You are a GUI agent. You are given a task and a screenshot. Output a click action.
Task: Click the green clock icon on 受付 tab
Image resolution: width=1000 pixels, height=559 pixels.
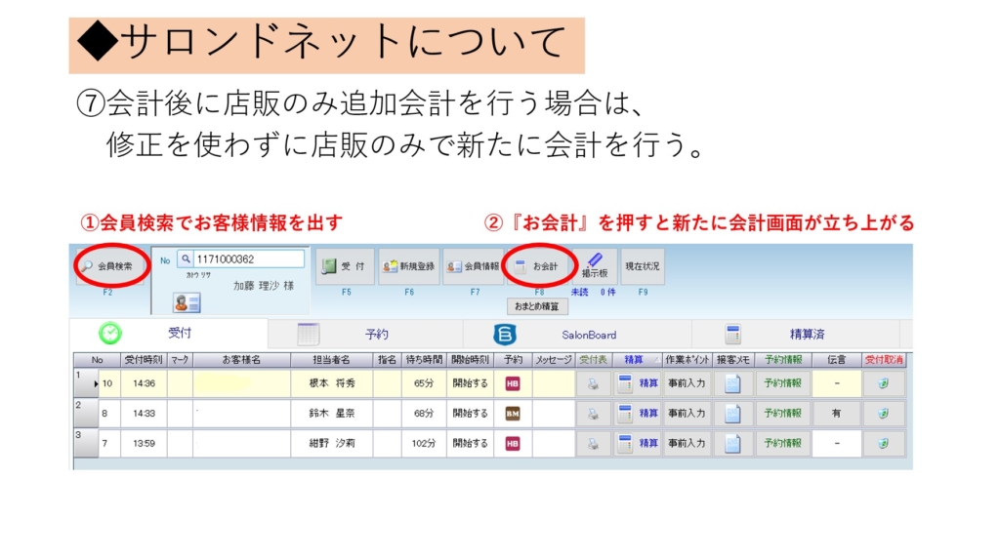(x=109, y=334)
